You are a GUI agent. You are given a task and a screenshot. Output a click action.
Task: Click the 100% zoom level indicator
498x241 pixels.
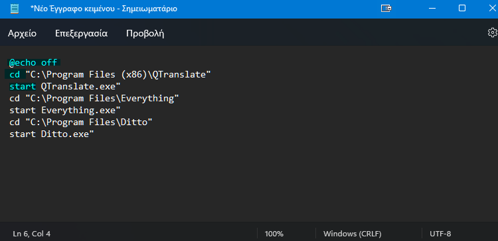point(274,234)
